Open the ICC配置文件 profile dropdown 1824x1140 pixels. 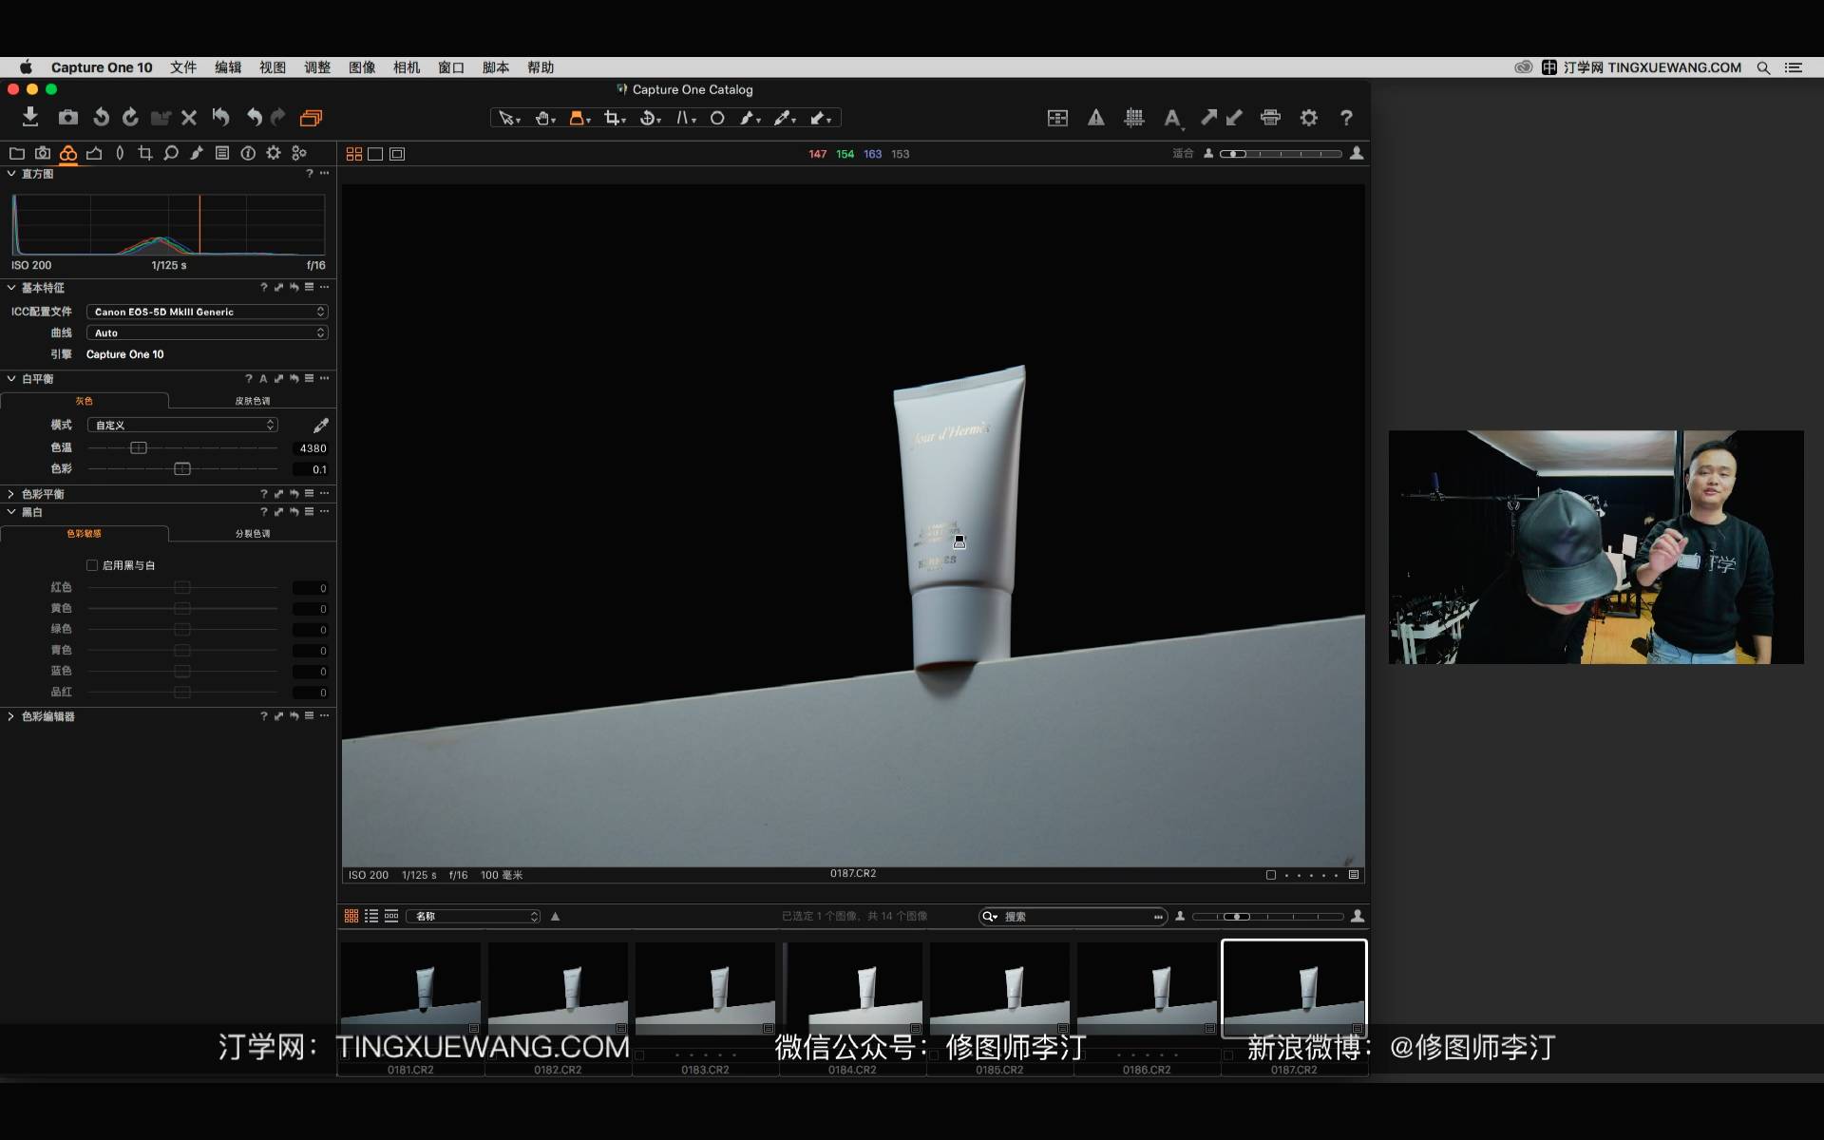207,312
